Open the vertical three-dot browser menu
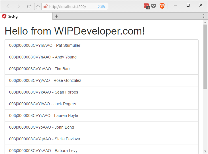The width and height of the screenshot is (208, 154). click(x=204, y=16)
